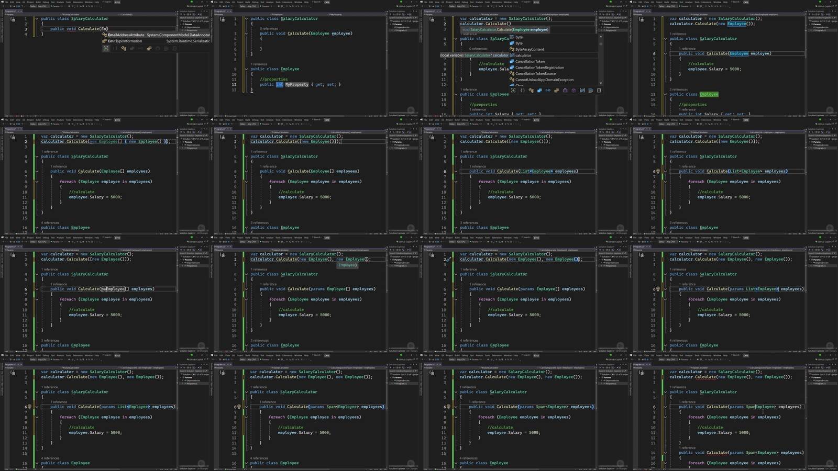The width and height of the screenshot is (838, 471).
Task: Open lightbulb beside Calculate(List<Employee> employees) without params
Action: (658, 171)
